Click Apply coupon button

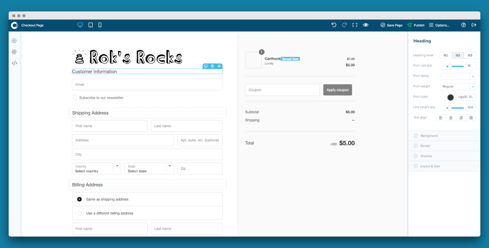click(337, 90)
